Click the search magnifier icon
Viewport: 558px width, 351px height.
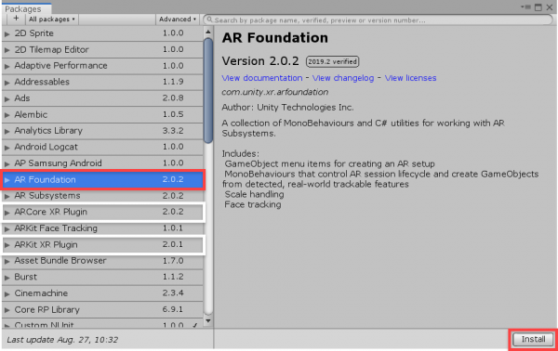point(209,19)
